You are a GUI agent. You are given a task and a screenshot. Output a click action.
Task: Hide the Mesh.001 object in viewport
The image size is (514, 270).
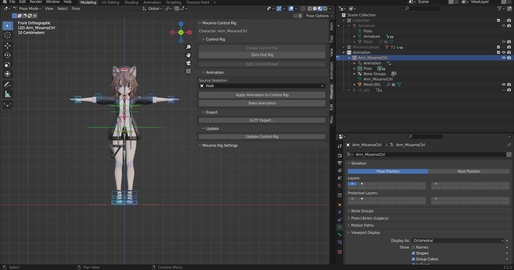tap(504, 84)
